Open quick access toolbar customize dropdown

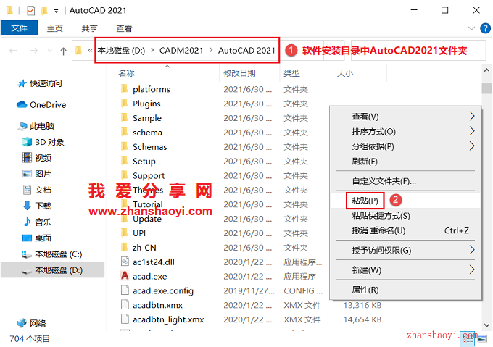point(56,12)
